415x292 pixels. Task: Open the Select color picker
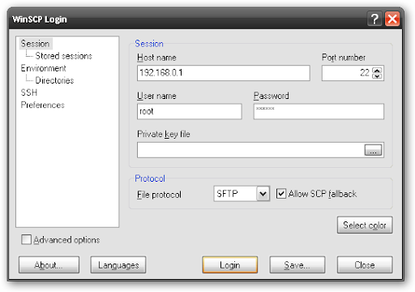pos(365,225)
